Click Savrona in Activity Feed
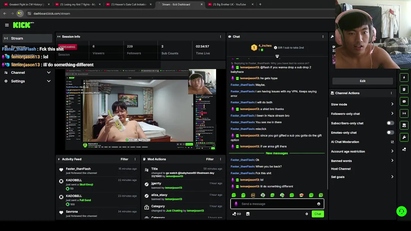 point(72,212)
